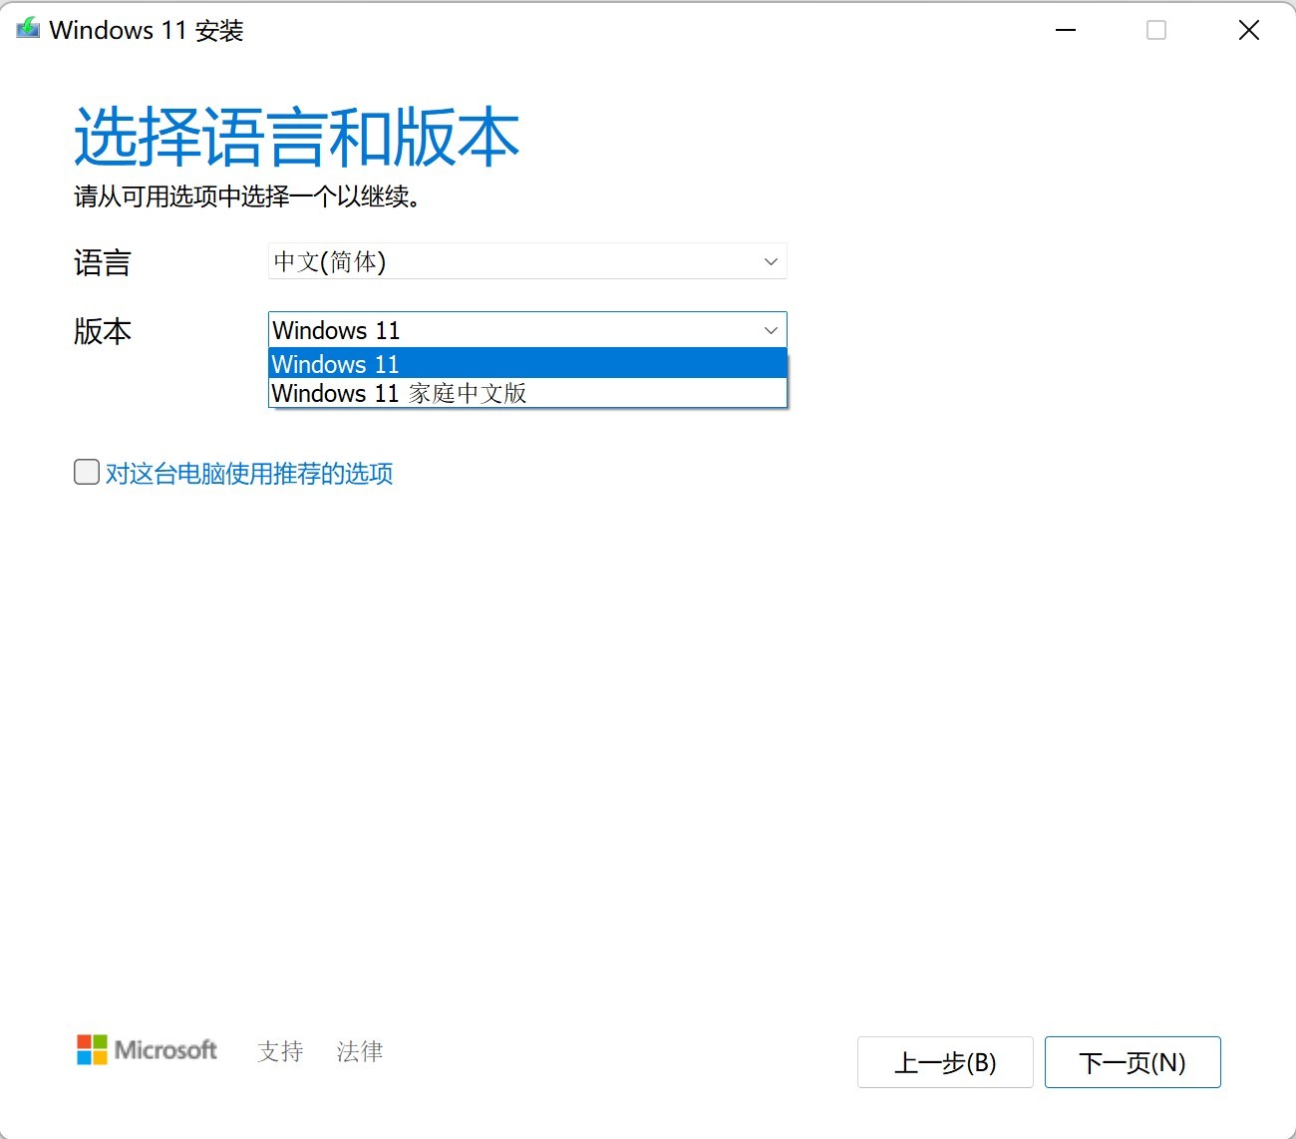
Task: Click the 语言 dropdown chevron arrow
Action: [771, 261]
